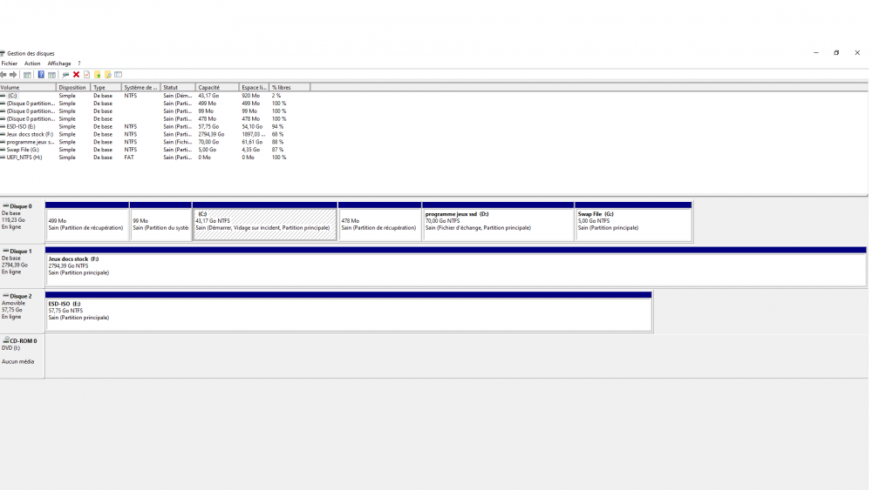Click the disk icon next to Disque 0 label
Screen dimensions: 872x490
click(x=6, y=206)
